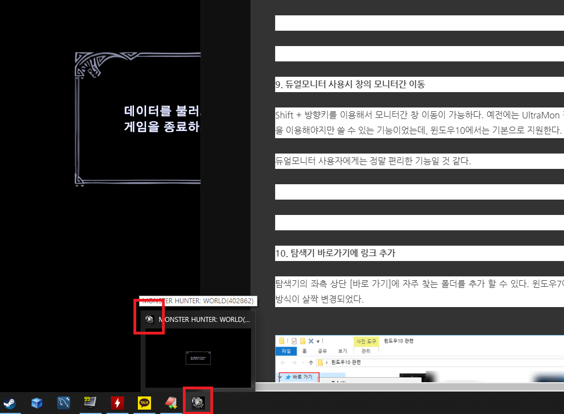Click the folder icon in Explorer title bar
564x414 pixels.
click(282, 341)
